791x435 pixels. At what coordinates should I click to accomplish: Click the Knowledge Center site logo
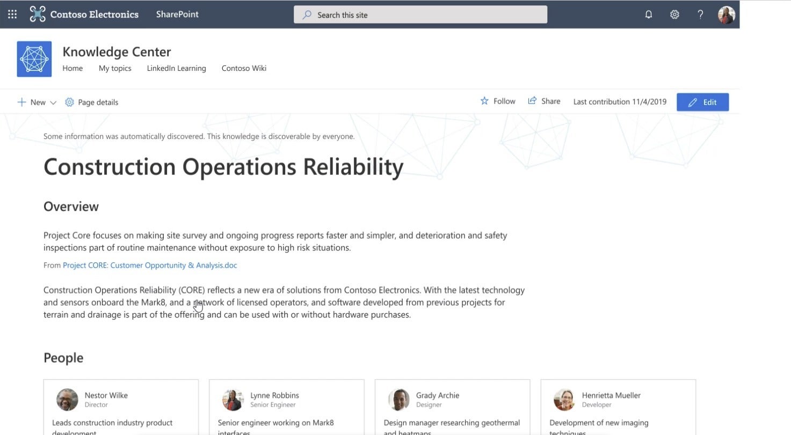click(34, 59)
